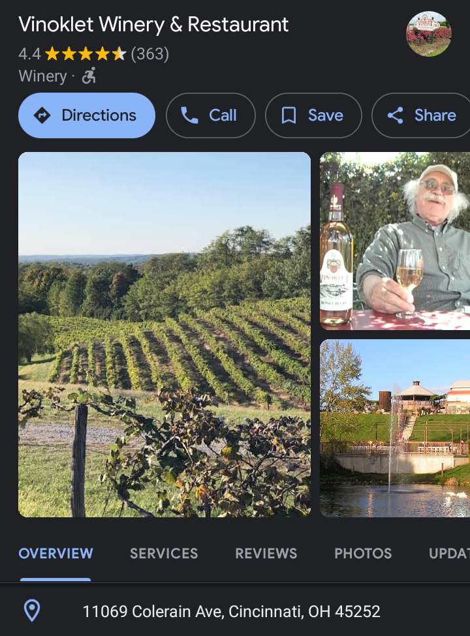Switch to the Reviews tab

coord(266,554)
